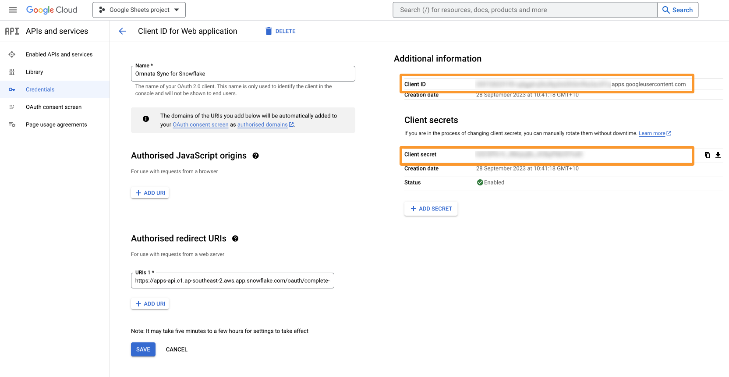Click the Search button
The image size is (729, 377).
click(x=677, y=10)
